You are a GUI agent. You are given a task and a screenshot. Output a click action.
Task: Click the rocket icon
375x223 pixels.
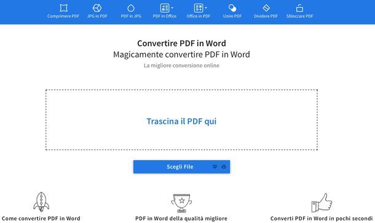pos(41,202)
